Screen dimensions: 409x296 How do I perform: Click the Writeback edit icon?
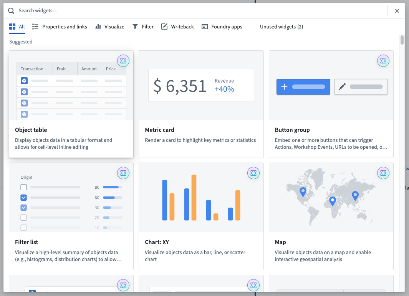(x=164, y=27)
